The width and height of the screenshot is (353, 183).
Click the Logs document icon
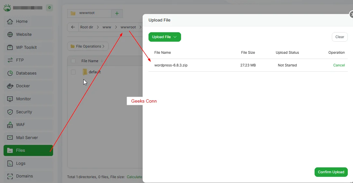10,163
